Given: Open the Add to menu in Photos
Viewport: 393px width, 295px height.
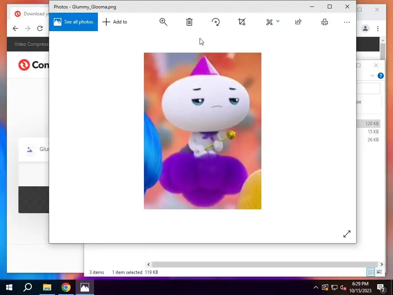Looking at the screenshot, I should click(115, 22).
